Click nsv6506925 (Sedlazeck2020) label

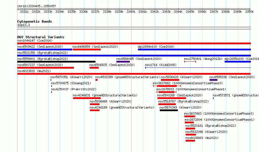(x=112, y=65)
